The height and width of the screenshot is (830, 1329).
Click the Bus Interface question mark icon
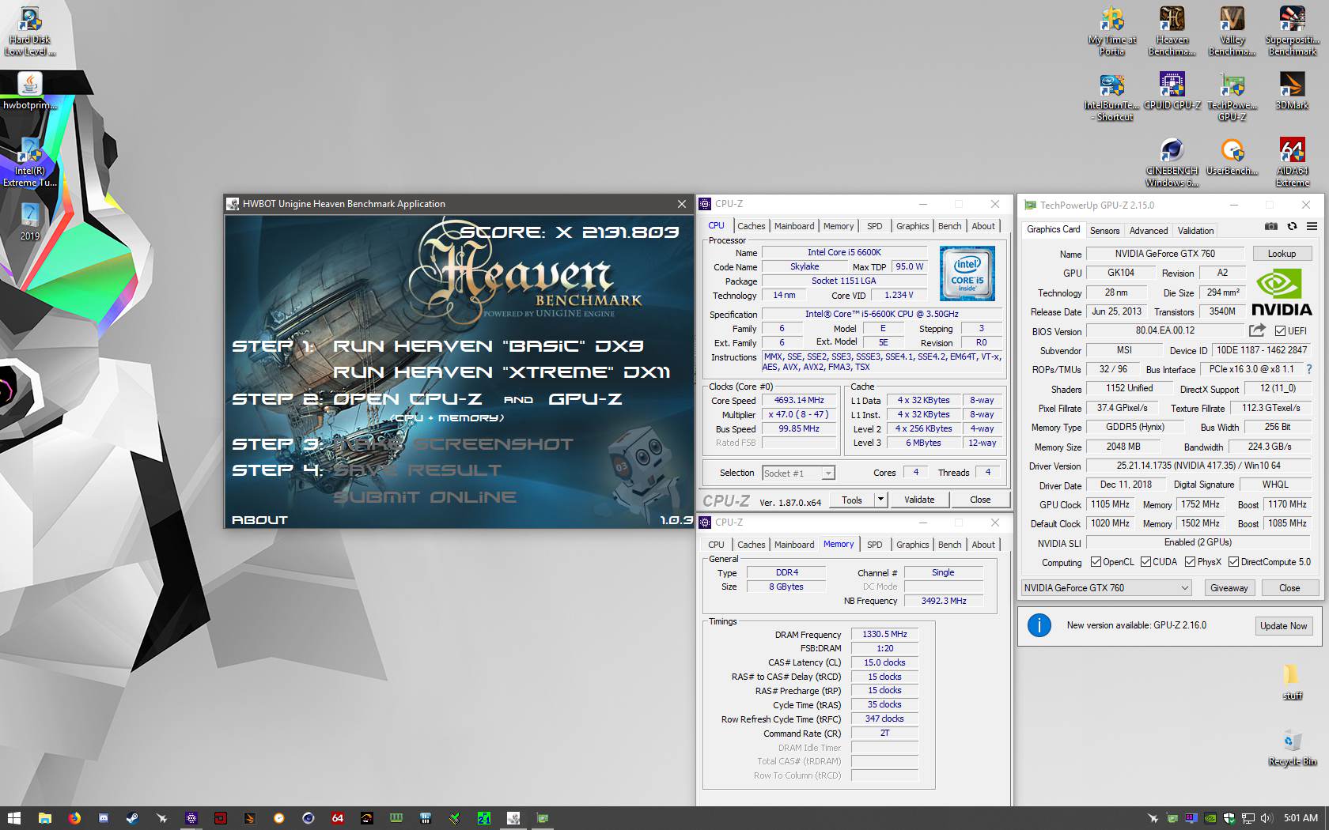coord(1308,369)
